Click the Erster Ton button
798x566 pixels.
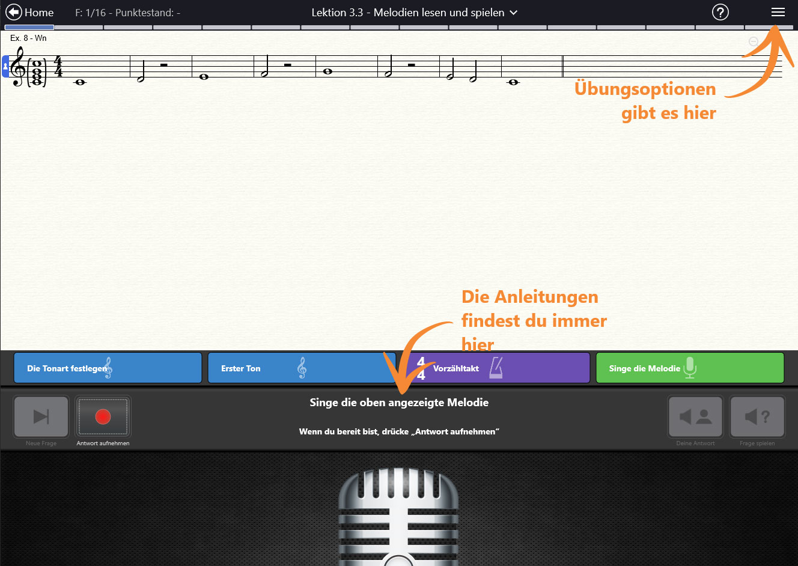click(300, 368)
